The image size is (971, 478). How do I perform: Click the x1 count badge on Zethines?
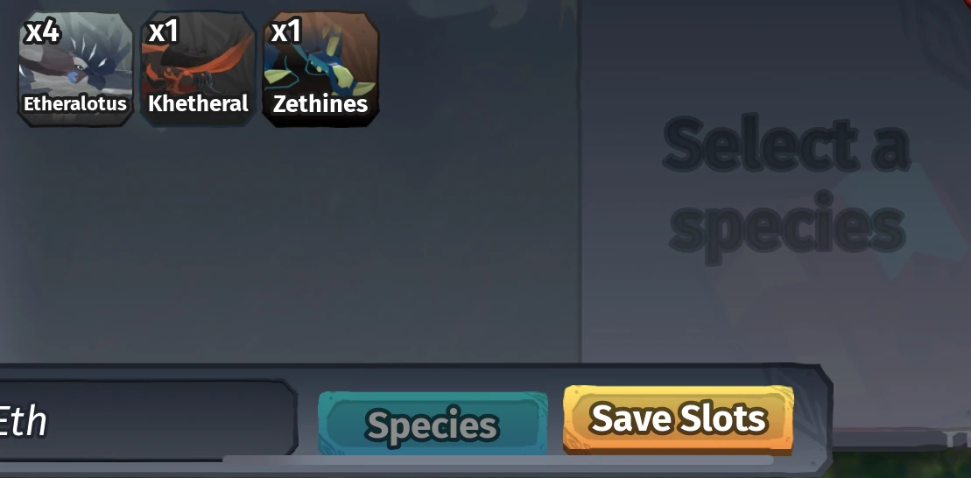tap(286, 31)
